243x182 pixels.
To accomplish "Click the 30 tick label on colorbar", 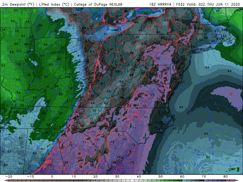I will (x=117, y=177).
